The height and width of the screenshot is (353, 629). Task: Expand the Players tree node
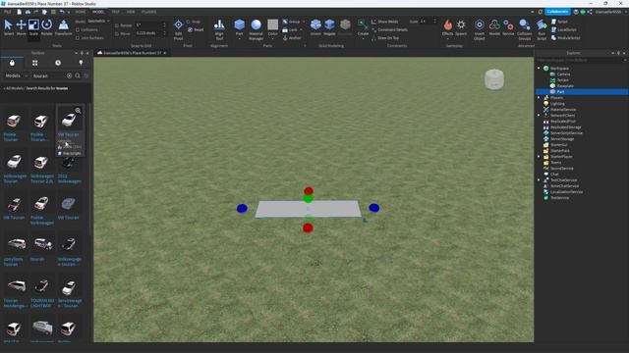pos(539,98)
